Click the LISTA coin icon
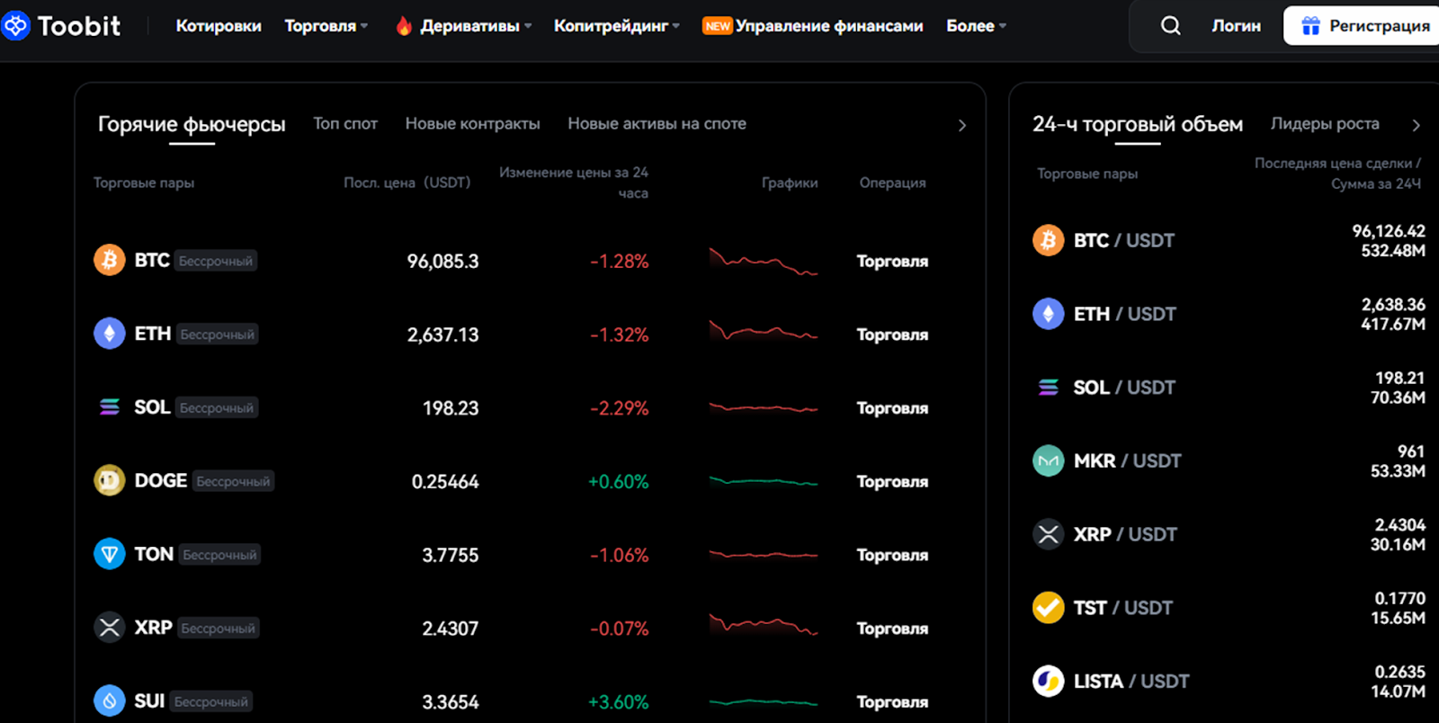The height and width of the screenshot is (723, 1439). tap(1048, 681)
